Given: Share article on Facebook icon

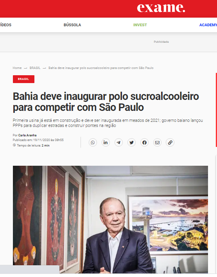Looking at the screenshot, I should point(144,143).
